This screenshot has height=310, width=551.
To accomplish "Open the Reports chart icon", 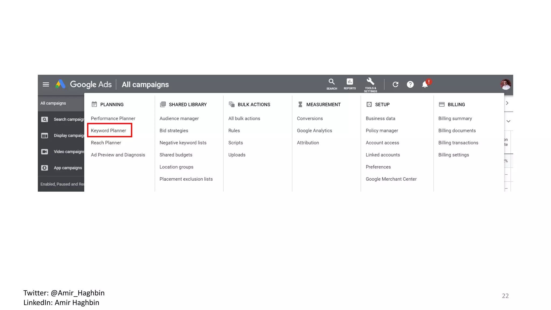I will pos(349,82).
